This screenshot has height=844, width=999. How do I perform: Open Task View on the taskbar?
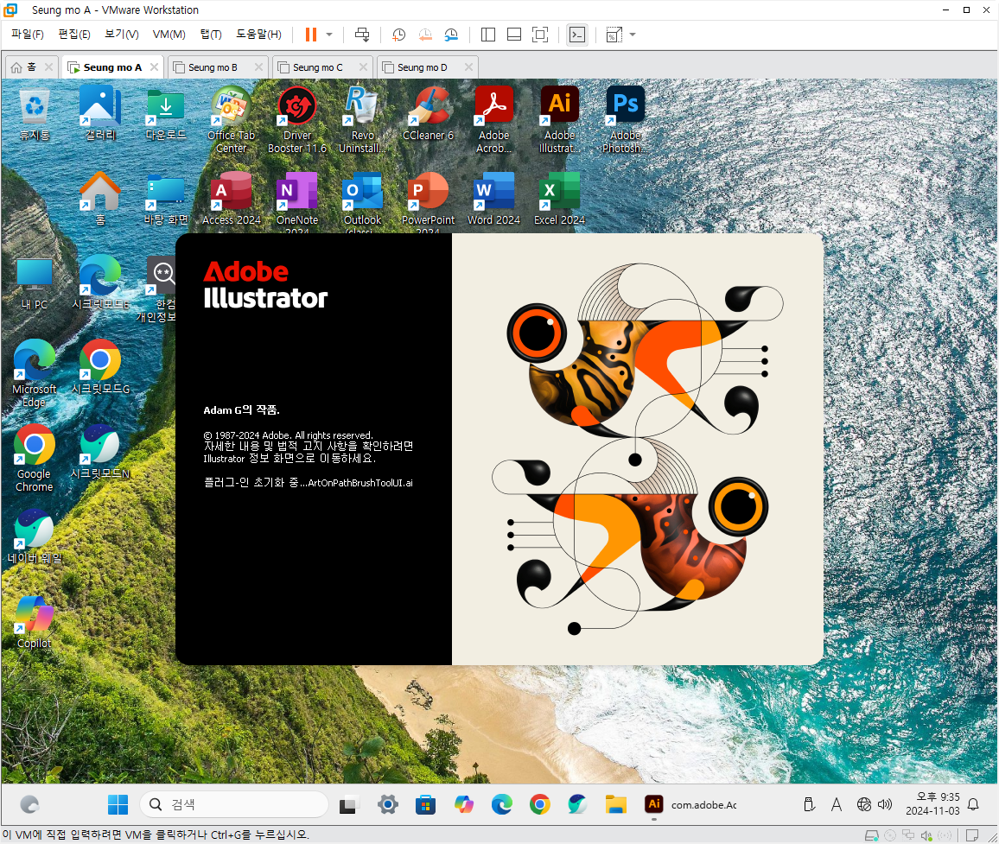pyautogui.click(x=348, y=804)
